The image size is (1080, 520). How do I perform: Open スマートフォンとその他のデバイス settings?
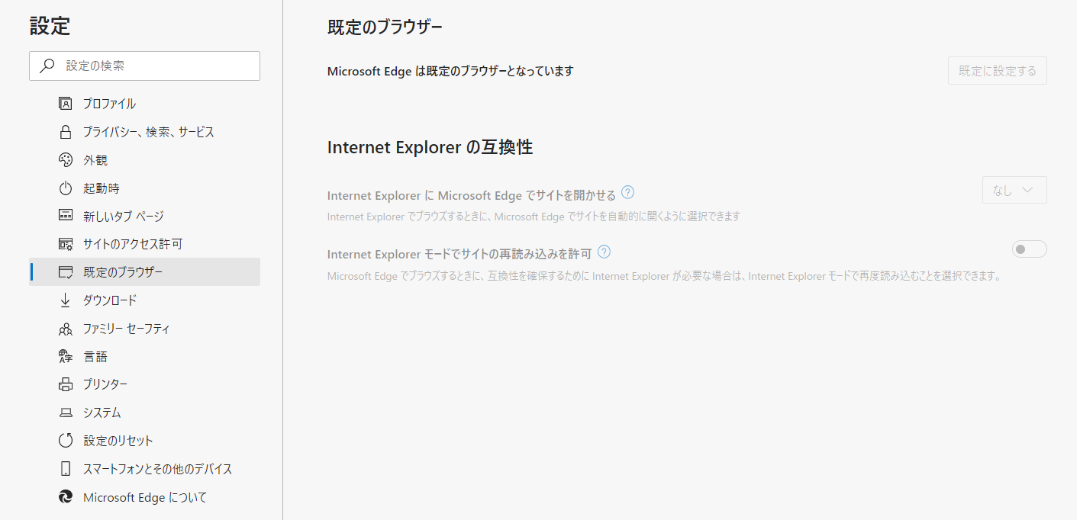(144, 469)
